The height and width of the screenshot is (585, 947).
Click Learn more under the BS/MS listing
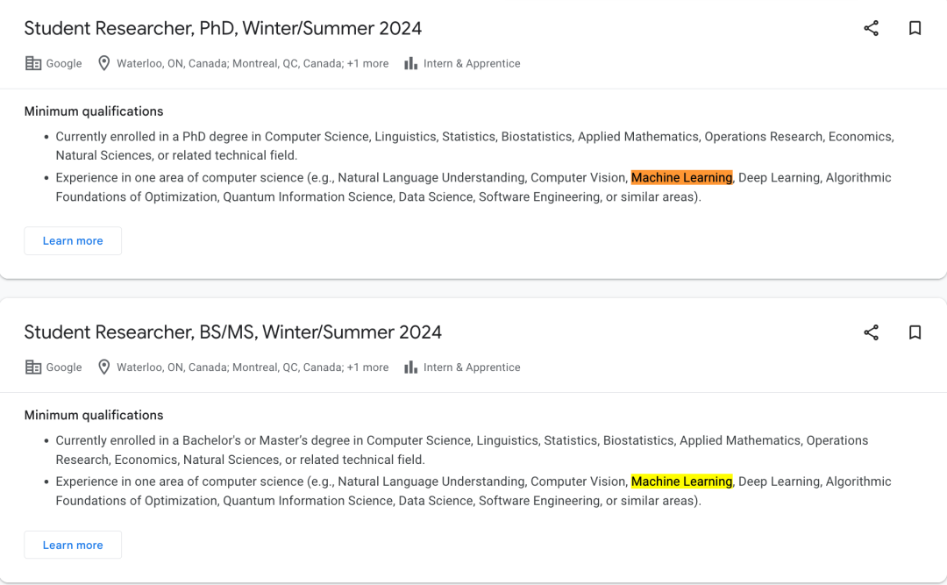click(73, 545)
